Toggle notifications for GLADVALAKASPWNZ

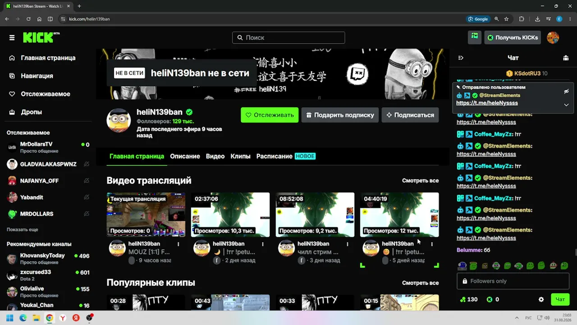tap(86, 164)
